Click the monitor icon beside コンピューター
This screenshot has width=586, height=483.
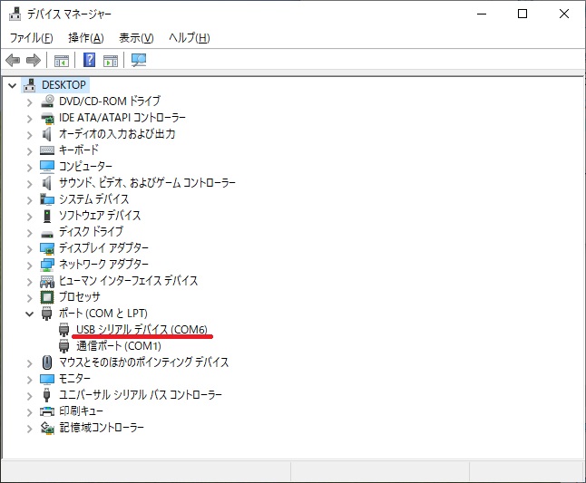point(47,167)
